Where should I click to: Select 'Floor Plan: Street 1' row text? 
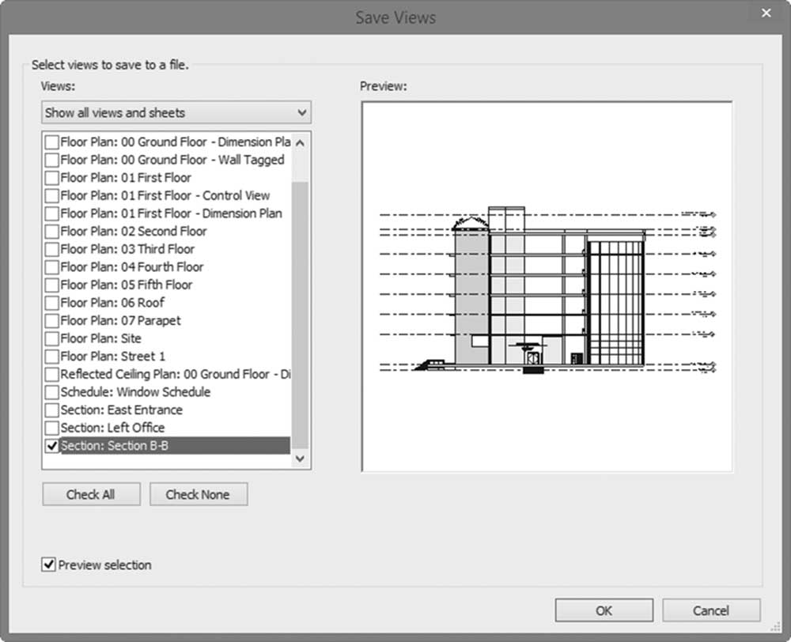click(x=112, y=357)
